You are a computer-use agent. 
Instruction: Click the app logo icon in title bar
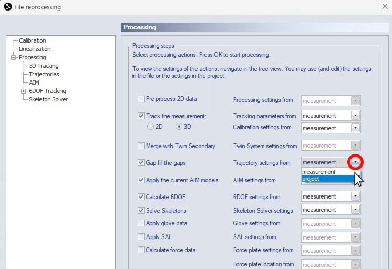pyautogui.click(x=7, y=7)
